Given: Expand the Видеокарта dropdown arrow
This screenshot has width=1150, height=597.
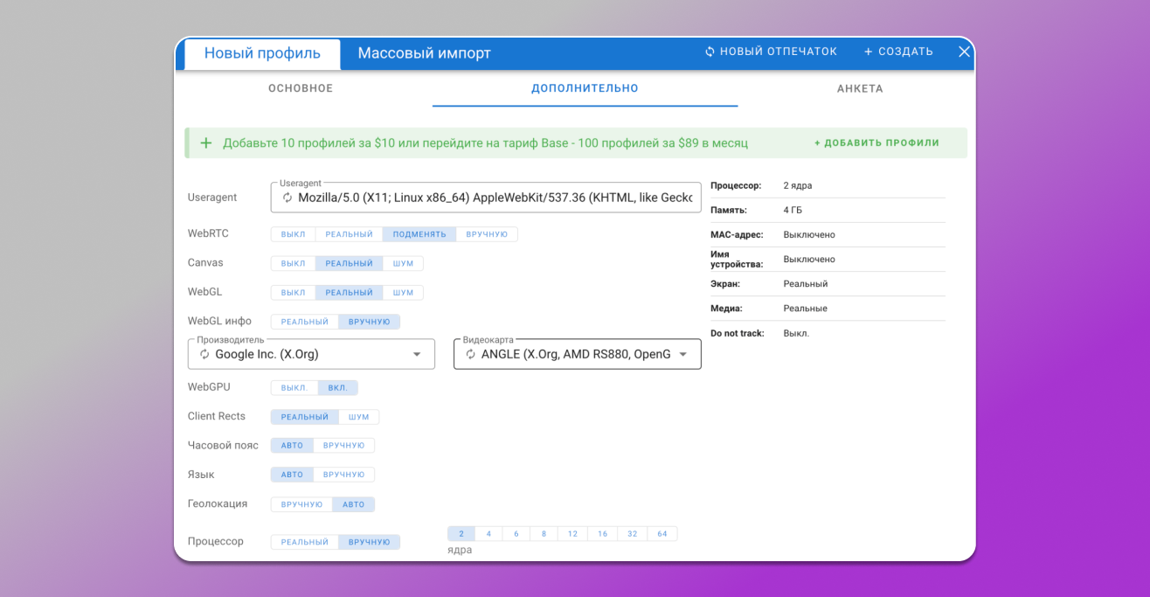Looking at the screenshot, I should (683, 354).
